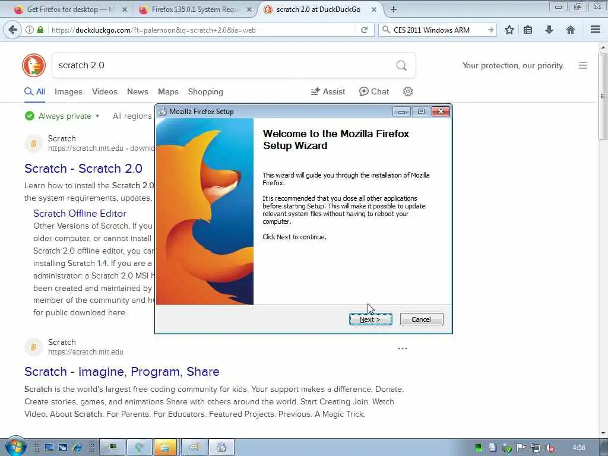Open the highlighted orange taskbar app

[165, 448]
